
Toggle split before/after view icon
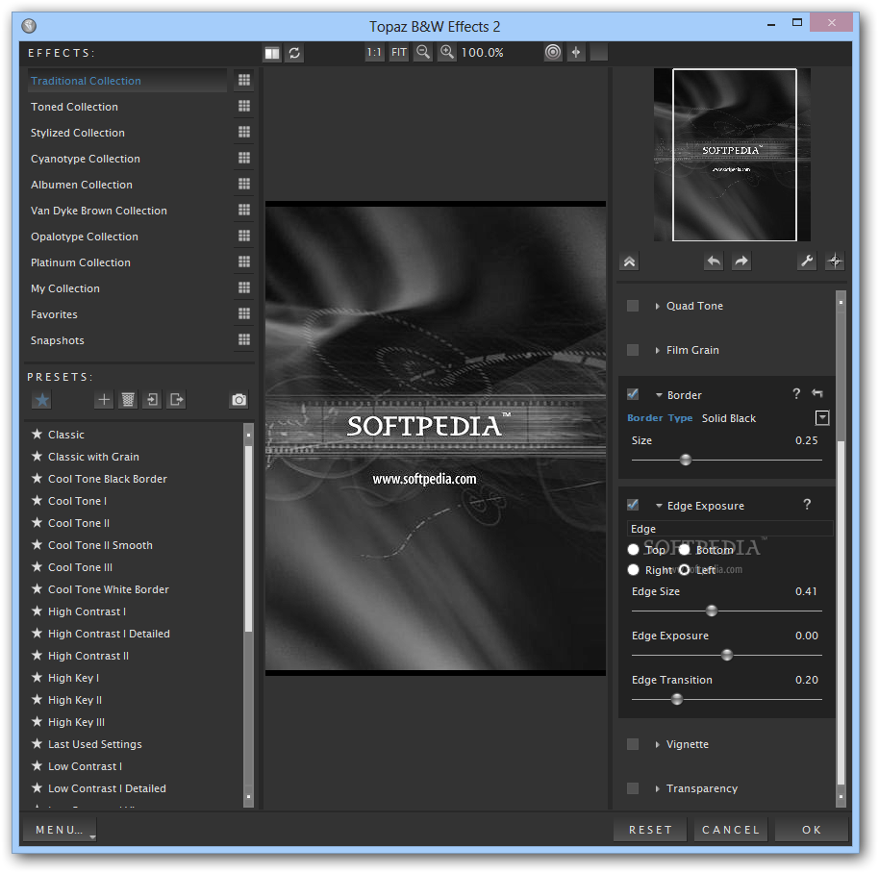tap(272, 53)
